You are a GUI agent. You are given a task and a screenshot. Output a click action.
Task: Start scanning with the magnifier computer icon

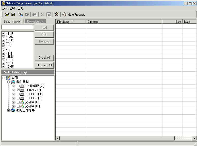click(21, 14)
